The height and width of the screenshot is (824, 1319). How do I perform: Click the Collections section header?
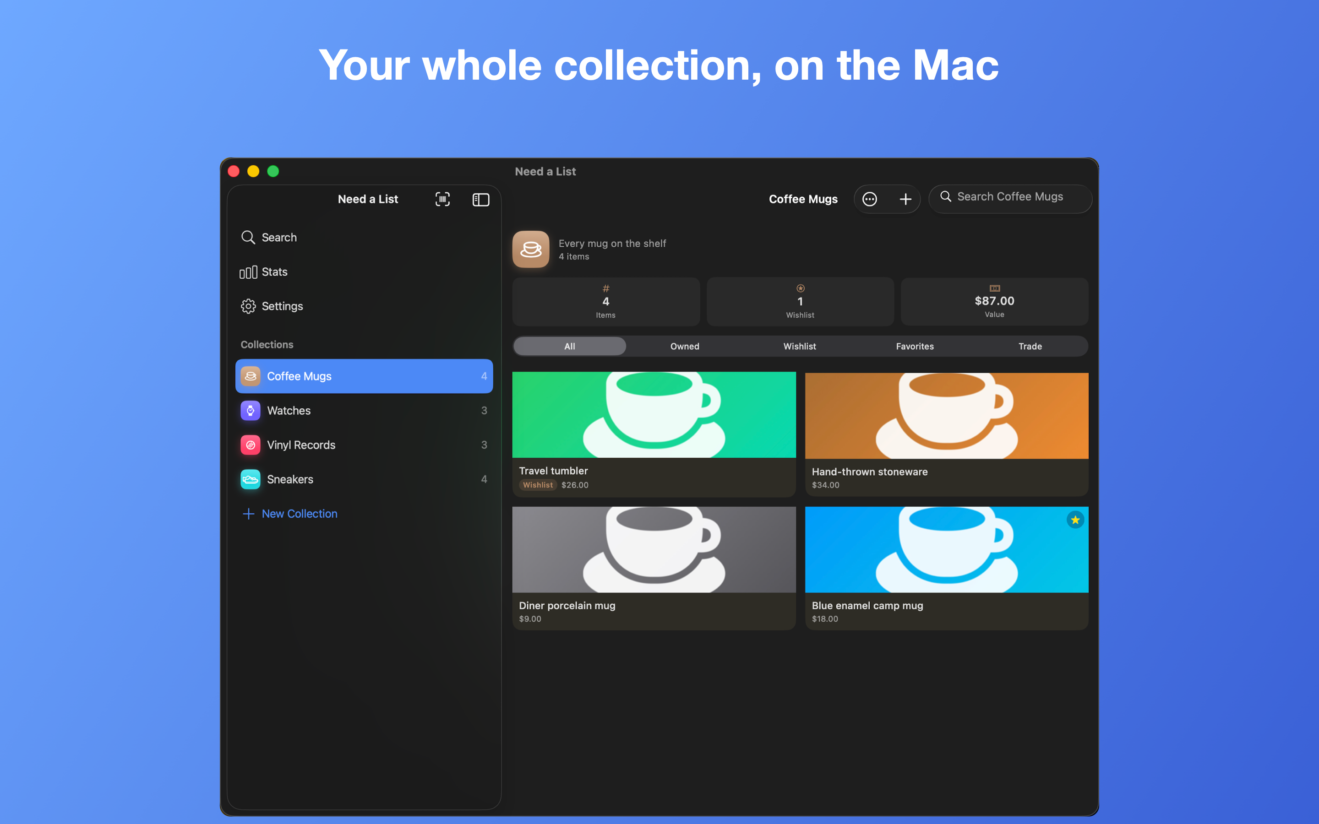tap(267, 344)
